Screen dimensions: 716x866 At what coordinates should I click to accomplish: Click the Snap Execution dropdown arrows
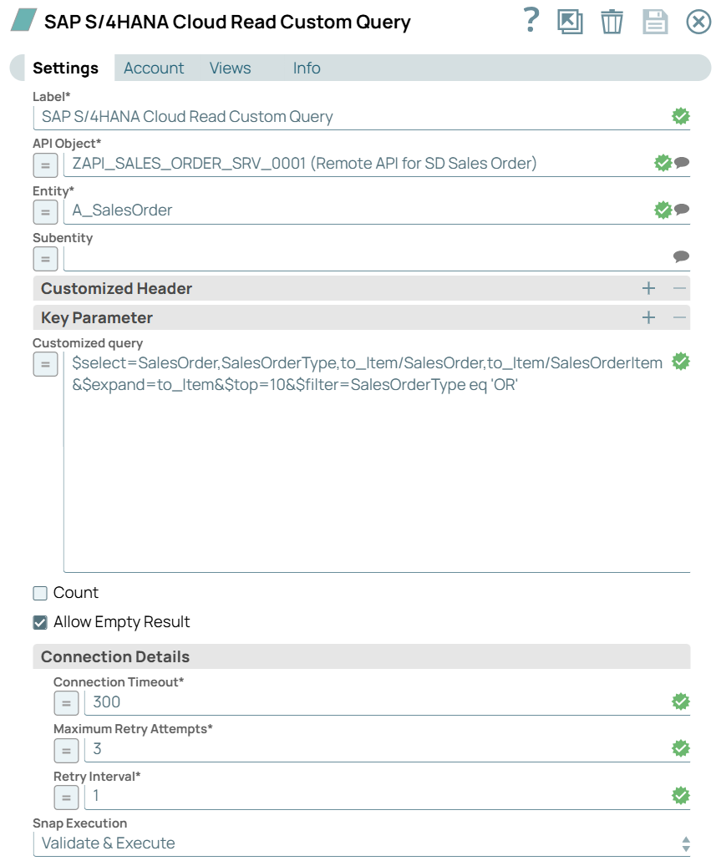pos(686,844)
